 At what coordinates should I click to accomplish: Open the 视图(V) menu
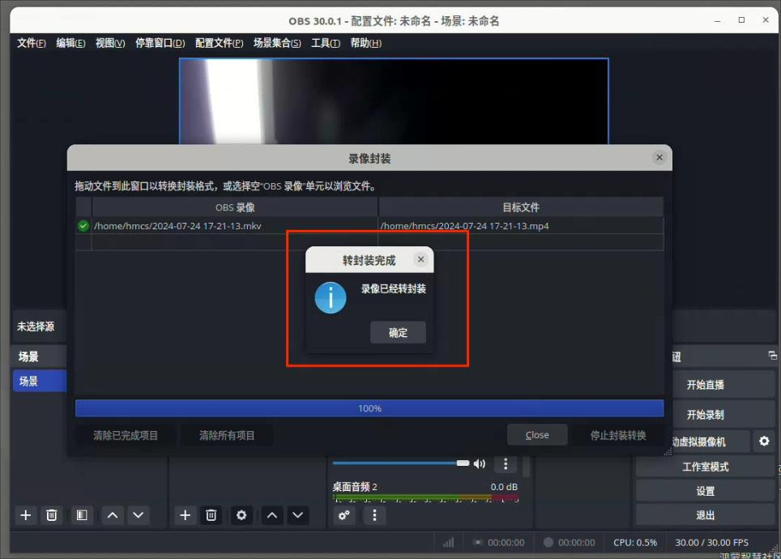click(x=110, y=44)
